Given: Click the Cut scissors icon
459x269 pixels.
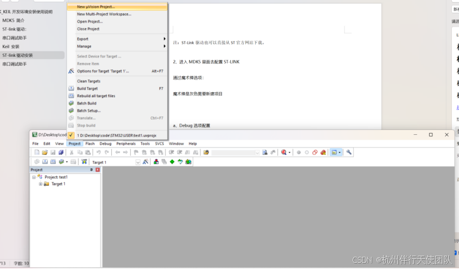Looking at the screenshot, I should click(x=71, y=152).
